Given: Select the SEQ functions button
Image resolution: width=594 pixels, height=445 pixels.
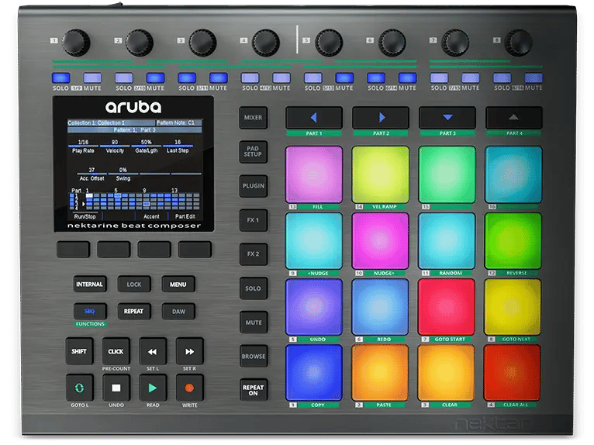Looking at the screenshot, I should coord(90,312).
